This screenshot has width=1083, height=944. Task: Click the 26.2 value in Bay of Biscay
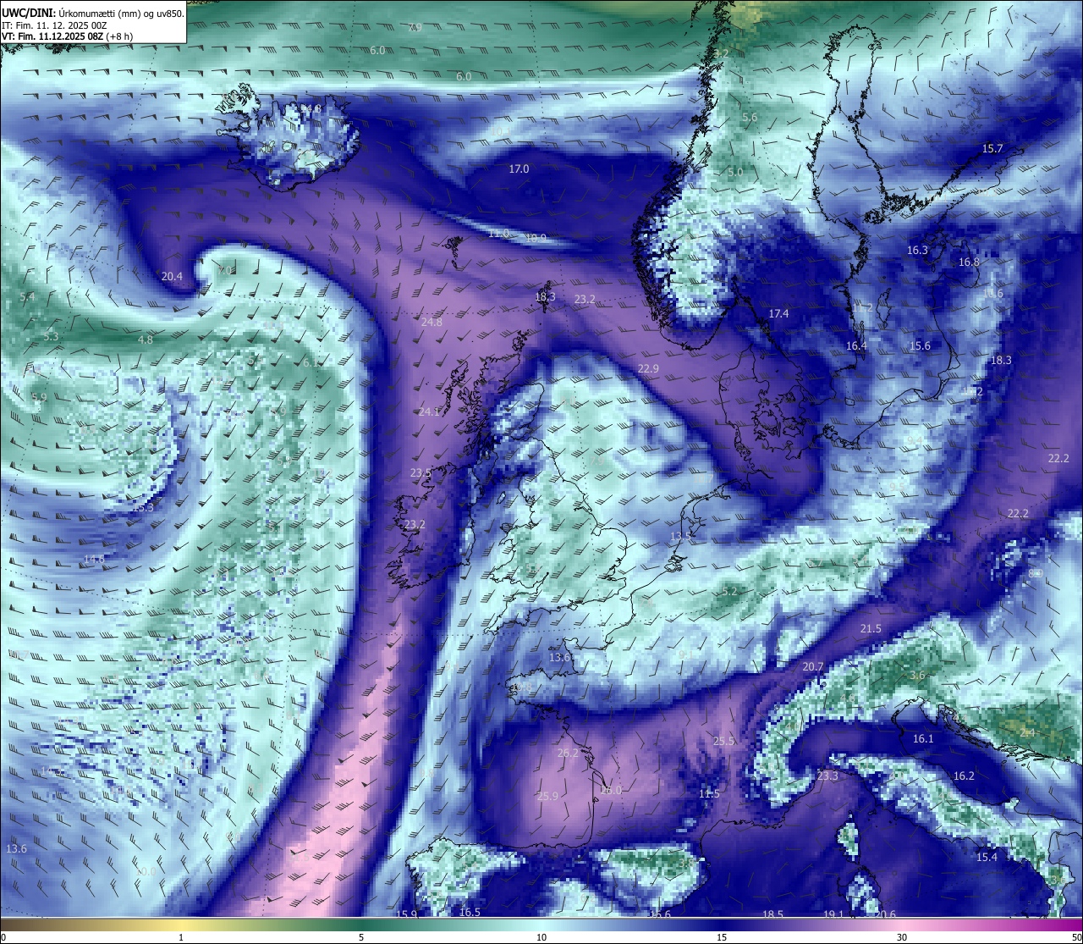pos(568,753)
